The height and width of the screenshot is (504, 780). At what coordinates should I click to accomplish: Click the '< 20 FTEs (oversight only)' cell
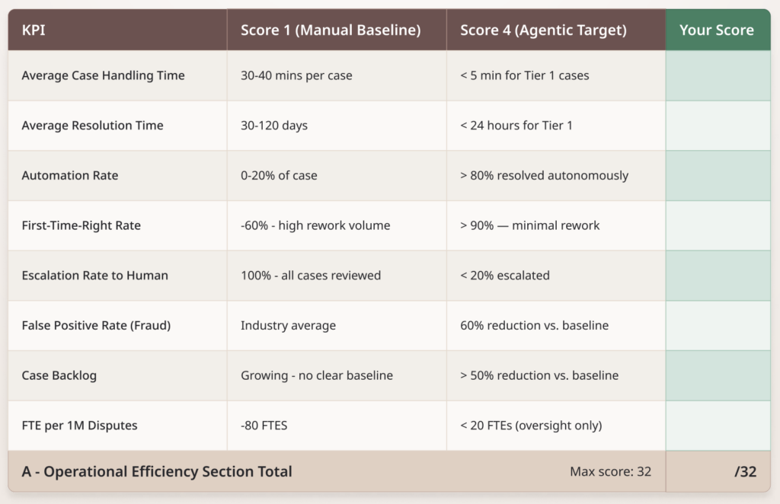pos(531,426)
